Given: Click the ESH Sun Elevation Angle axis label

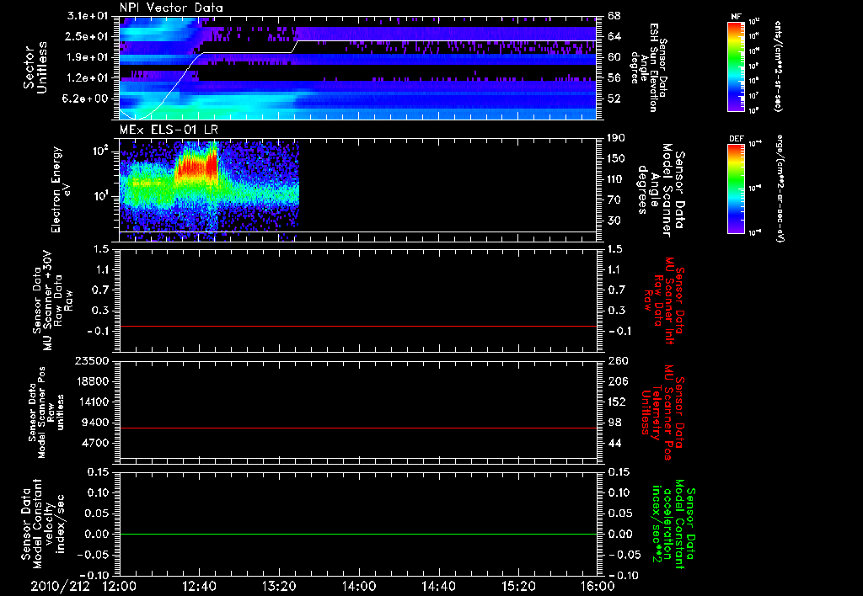Looking at the screenshot, I should point(648,67).
